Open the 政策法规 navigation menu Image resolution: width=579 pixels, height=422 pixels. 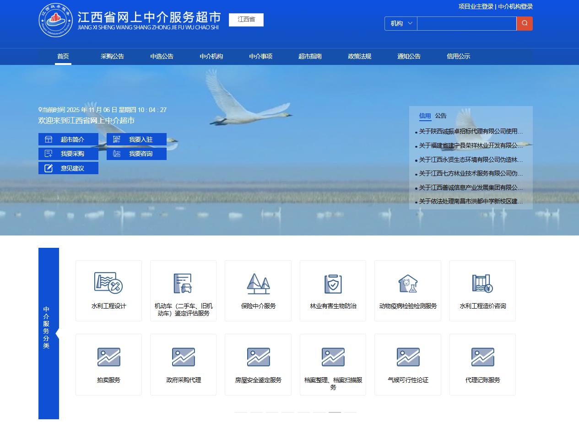point(359,56)
